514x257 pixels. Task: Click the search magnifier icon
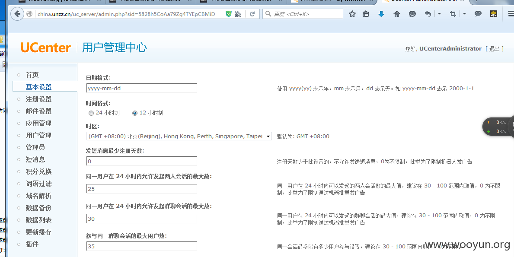tap(268, 14)
